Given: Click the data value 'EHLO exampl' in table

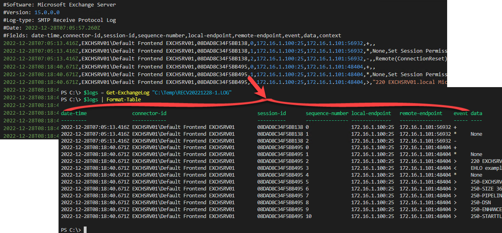Looking at the screenshot, I should [x=486, y=168].
